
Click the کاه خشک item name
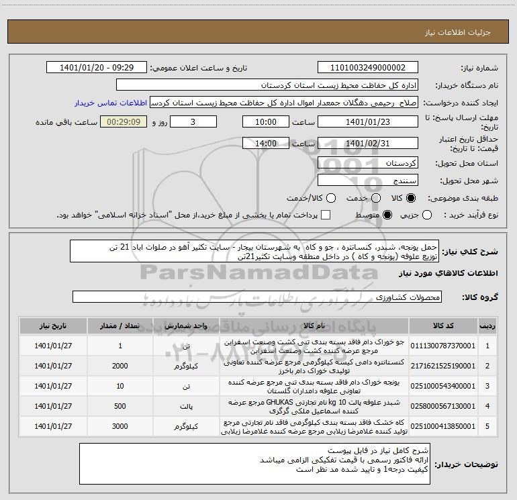point(314,426)
